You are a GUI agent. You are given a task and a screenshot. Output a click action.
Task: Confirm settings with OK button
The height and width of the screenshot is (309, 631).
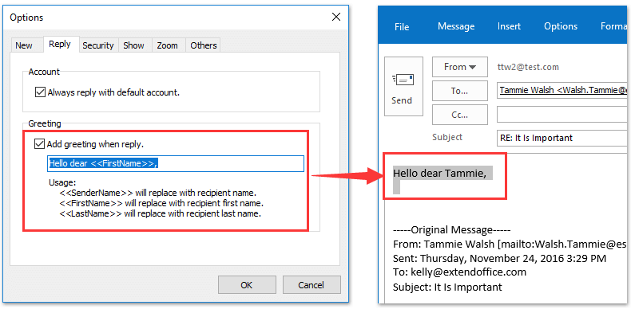(247, 285)
